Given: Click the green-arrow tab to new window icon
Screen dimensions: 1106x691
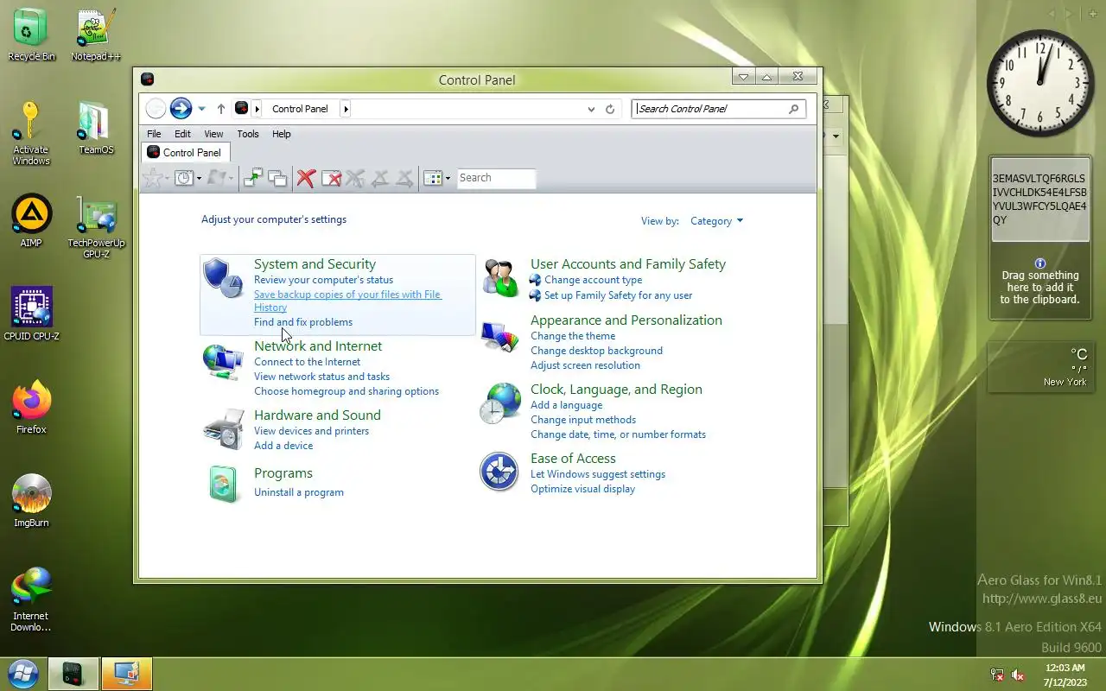Looking at the screenshot, I should (x=253, y=178).
